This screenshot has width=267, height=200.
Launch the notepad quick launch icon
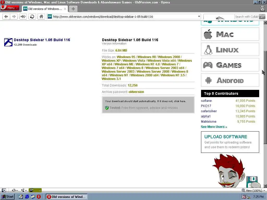21,197
